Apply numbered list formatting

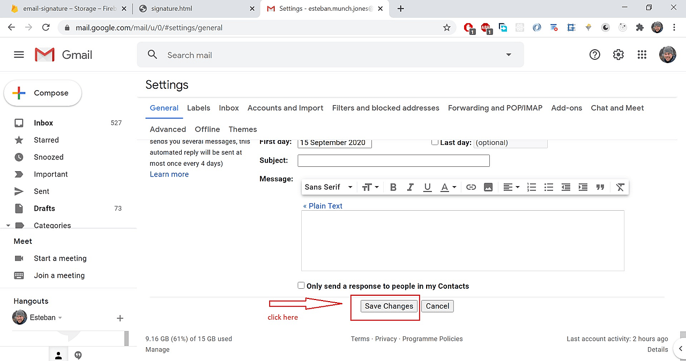coord(532,187)
